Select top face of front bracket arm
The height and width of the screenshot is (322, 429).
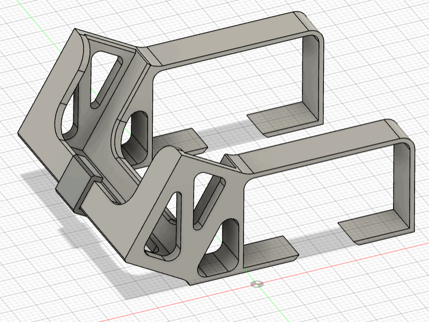point(317,146)
